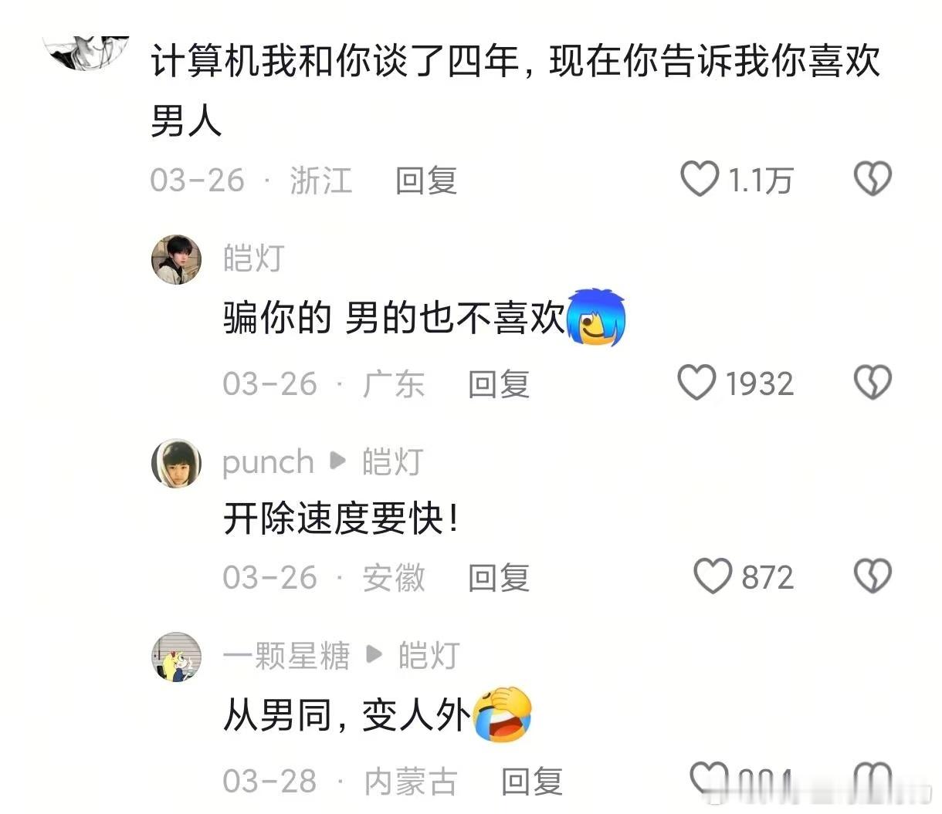Dislike punch's reply 开除速度要快
942x814 pixels.
pyautogui.click(x=873, y=576)
